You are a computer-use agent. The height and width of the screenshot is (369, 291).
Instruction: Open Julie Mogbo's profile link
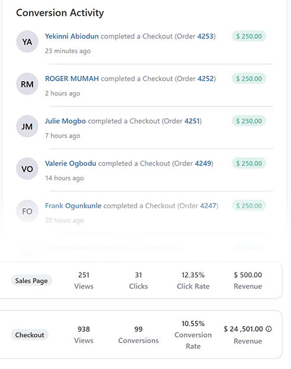tap(66, 121)
